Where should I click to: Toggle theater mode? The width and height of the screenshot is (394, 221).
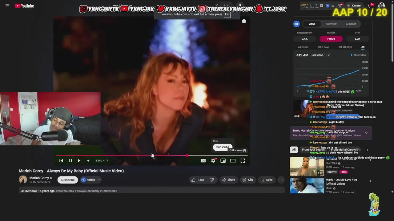(233, 161)
